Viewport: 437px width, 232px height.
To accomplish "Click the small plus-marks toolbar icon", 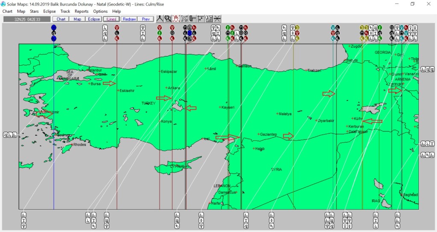I will pyautogui.click(x=201, y=19).
